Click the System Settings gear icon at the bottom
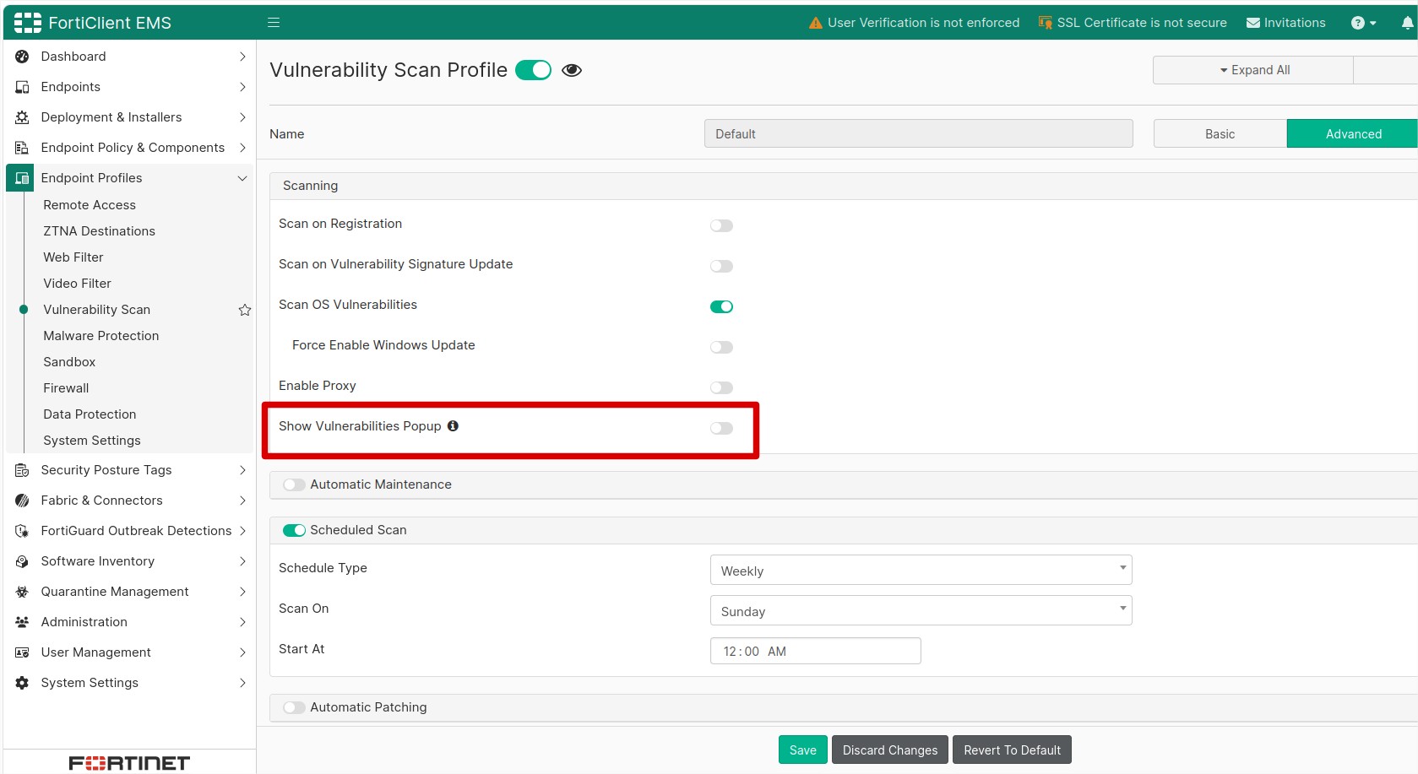Screen dimensions: 1418x774 pos(23,683)
